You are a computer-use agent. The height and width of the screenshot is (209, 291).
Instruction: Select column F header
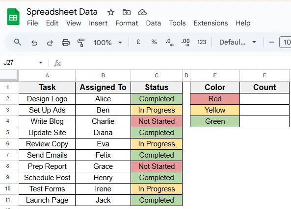click(265, 75)
